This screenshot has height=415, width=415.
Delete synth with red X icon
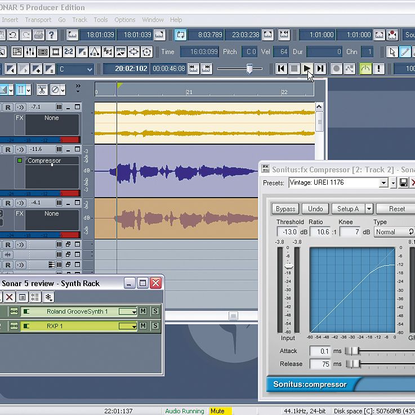(9, 297)
